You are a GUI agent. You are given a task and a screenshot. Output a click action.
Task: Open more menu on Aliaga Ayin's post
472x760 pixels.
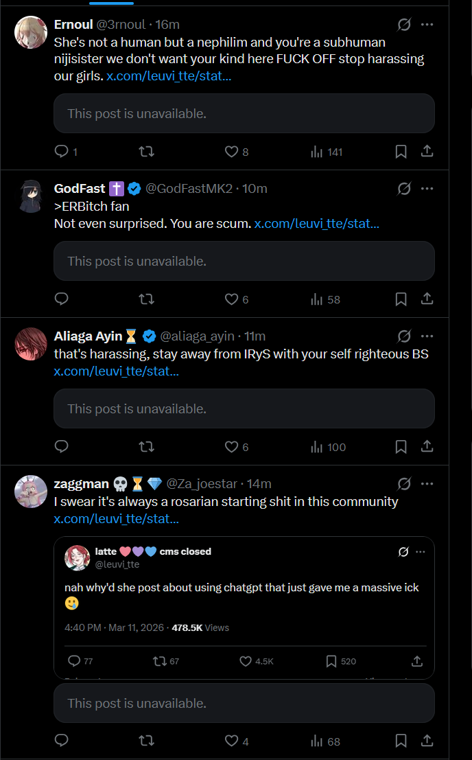click(427, 336)
